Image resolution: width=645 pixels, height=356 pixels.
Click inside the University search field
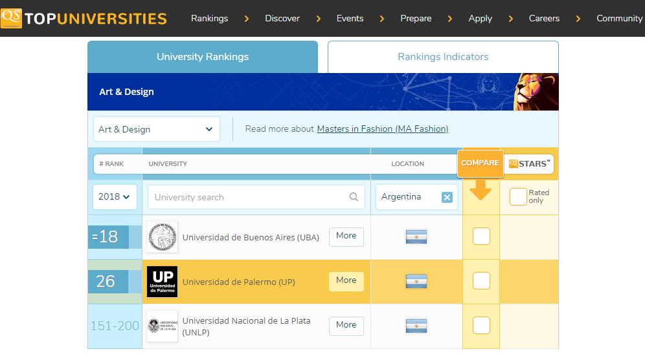pos(256,197)
